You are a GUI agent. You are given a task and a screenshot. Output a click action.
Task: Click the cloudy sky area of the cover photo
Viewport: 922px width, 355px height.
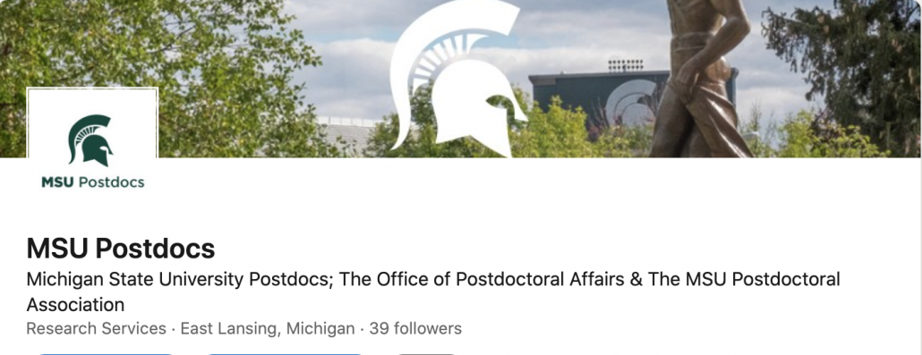tap(588, 30)
